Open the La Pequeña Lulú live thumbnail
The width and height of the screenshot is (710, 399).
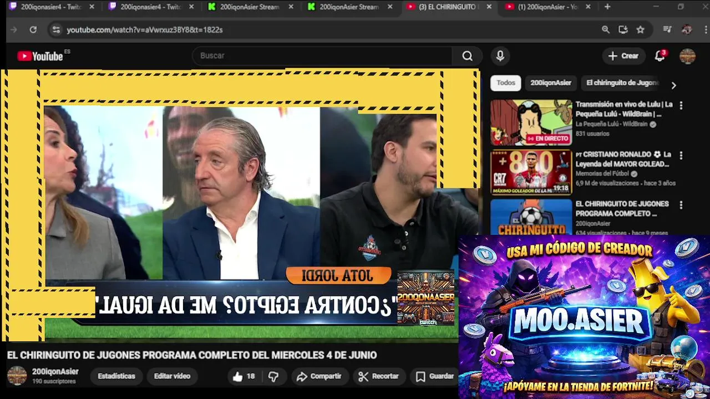point(531,122)
